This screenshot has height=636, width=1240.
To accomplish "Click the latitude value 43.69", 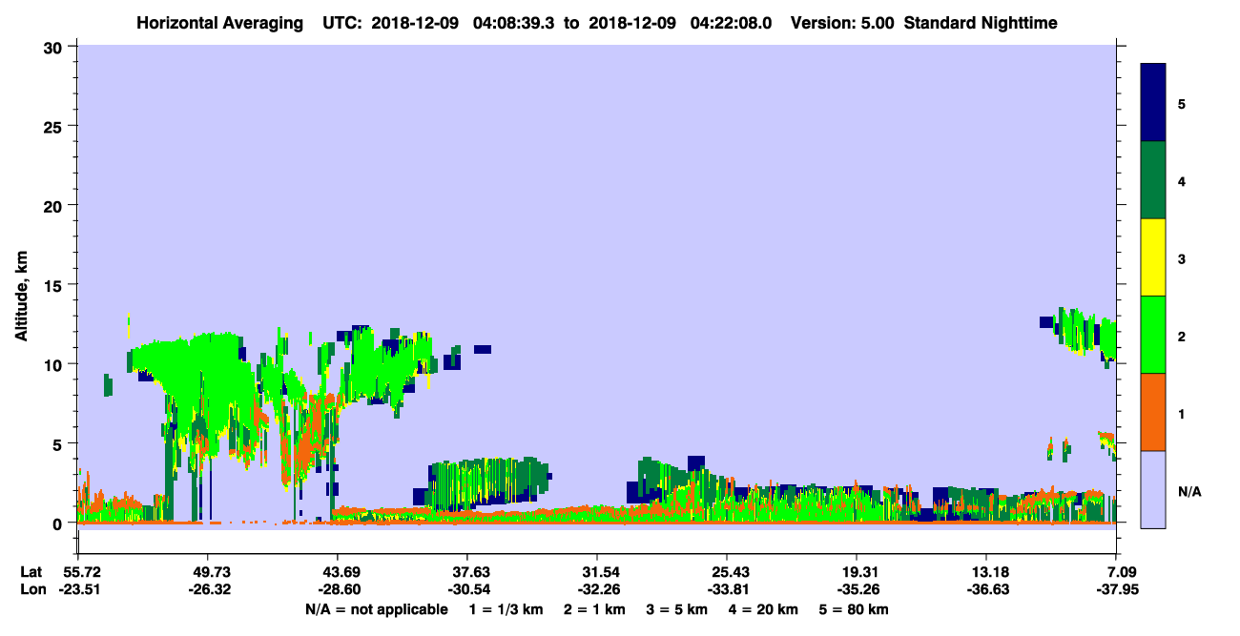I will [x=338, y=572].
